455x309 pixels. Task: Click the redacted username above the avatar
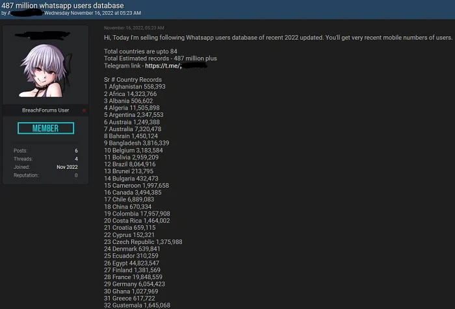[x=45, y=32]
